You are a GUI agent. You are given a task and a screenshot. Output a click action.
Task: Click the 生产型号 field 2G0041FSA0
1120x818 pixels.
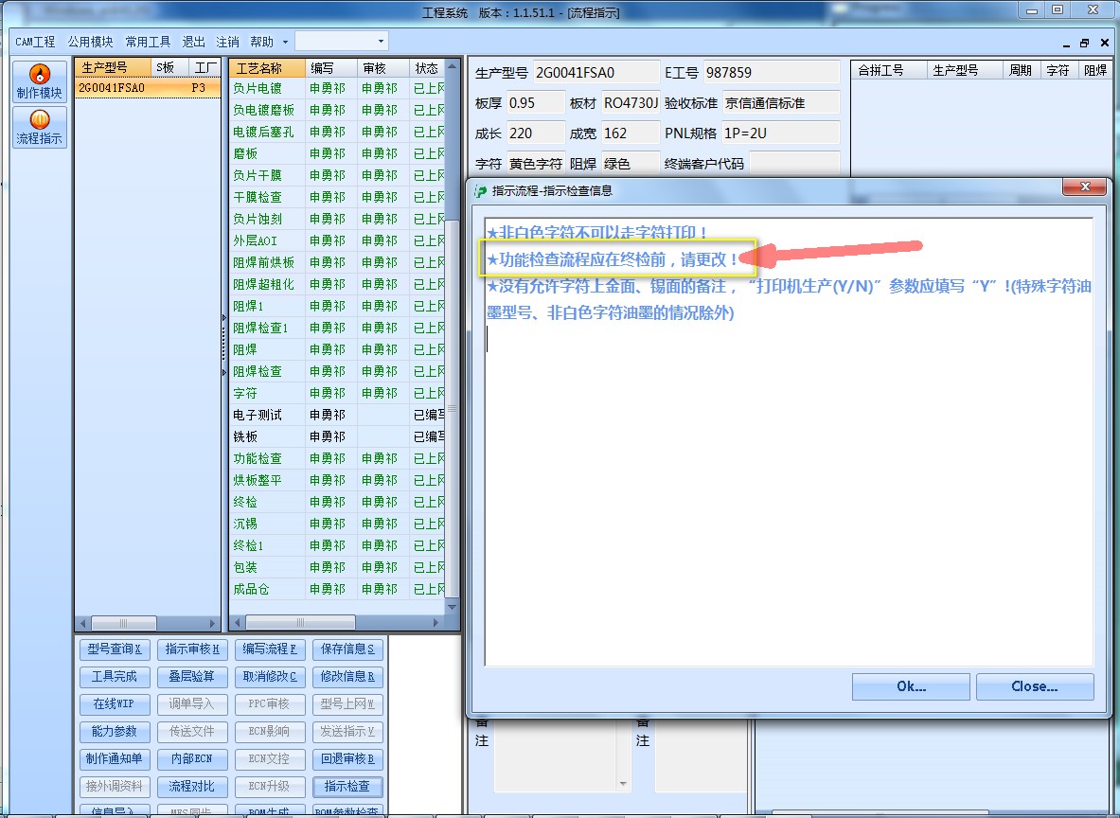tap(596, 72)
